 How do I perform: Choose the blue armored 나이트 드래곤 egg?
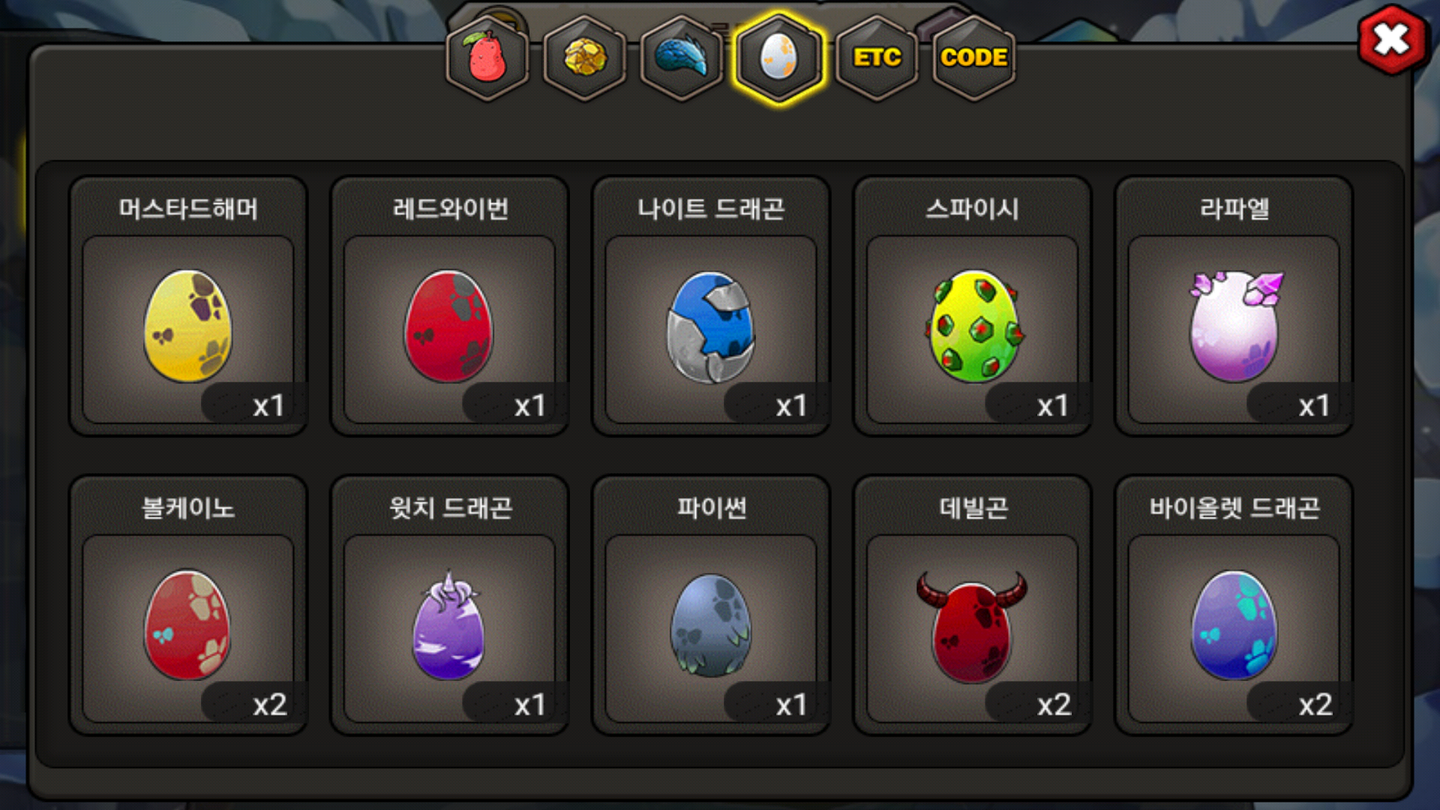point(710,327)
